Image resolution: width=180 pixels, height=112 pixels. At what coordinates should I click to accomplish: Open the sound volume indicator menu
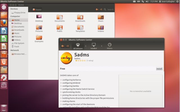pos(147,1)
